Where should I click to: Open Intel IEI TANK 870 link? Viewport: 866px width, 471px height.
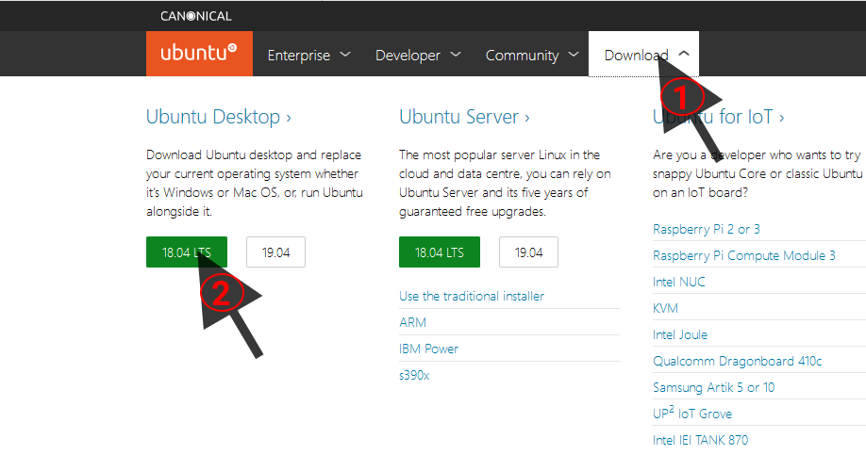[x=700, y=440]
